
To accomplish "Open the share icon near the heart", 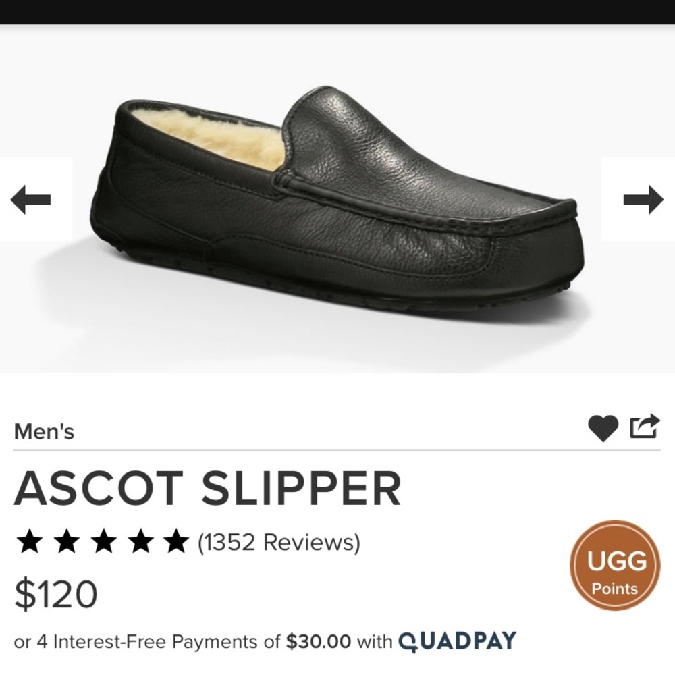I will click(646, 424).
